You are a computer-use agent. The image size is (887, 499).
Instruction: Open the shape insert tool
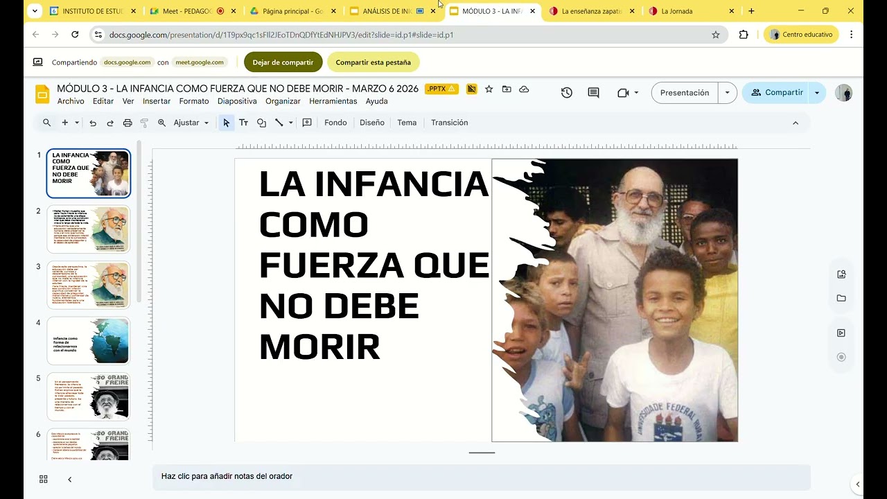[261, 123]
